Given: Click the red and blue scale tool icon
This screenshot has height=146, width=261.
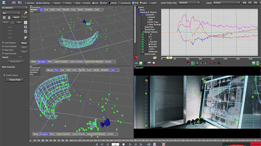Looking at the screenshot, I should [x=25, y=31].
